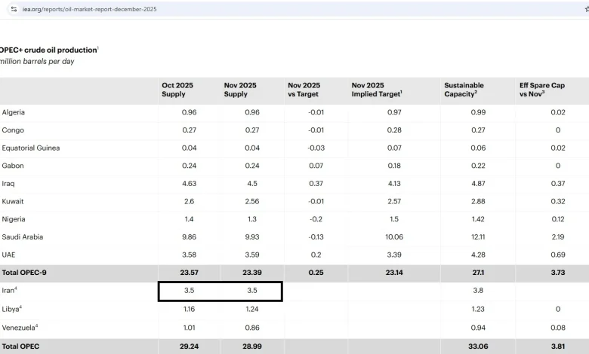
Task: Select the Nov 2025 vs Target header
Action: 304,90
